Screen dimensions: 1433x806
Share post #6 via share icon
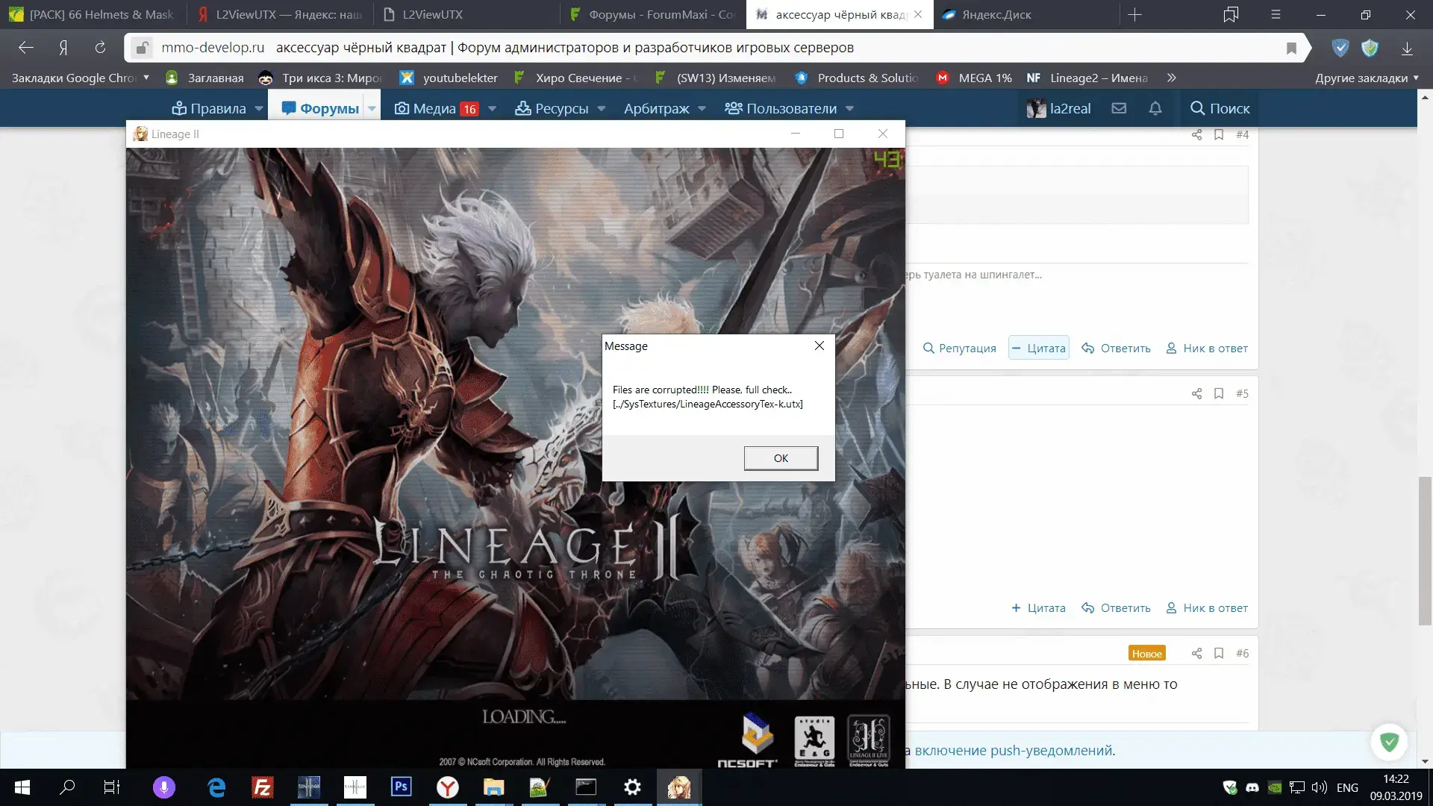(1197, 653)
